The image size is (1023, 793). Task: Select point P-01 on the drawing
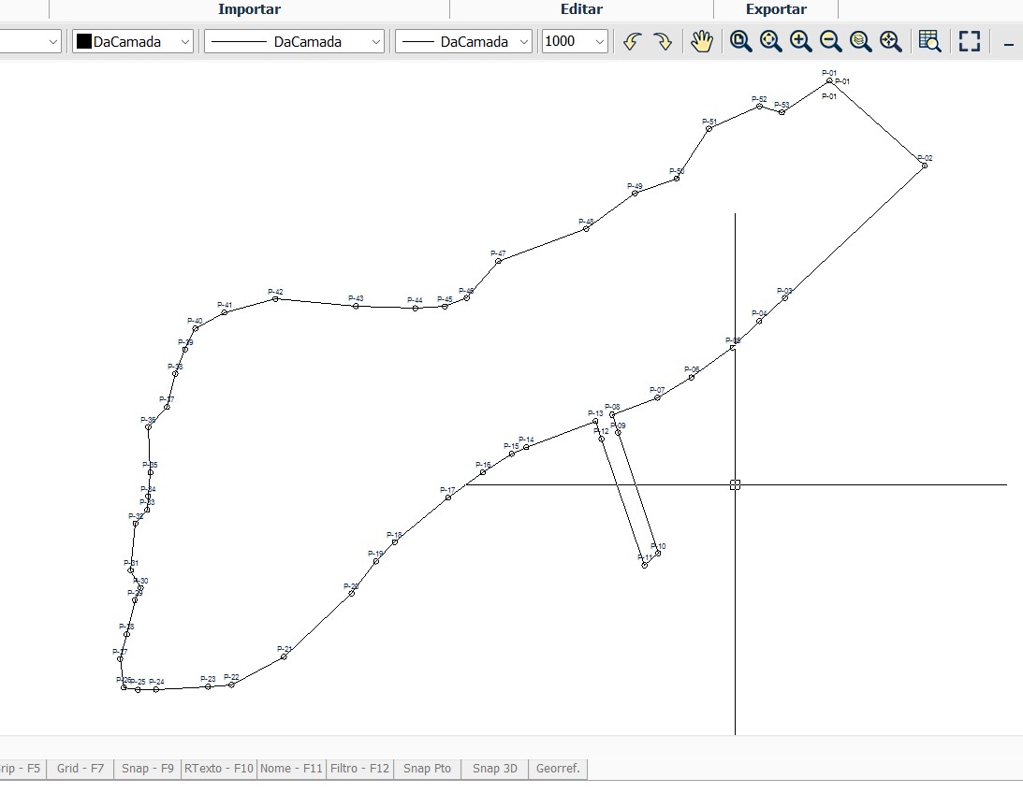[x=828, y=82]
